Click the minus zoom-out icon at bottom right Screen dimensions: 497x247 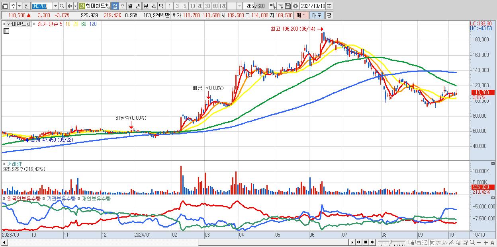(x=479, y=242)
